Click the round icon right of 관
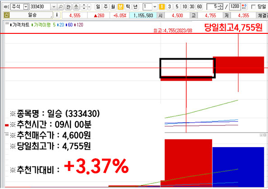The height and width of the screenshot is (189, 268). 76,7
